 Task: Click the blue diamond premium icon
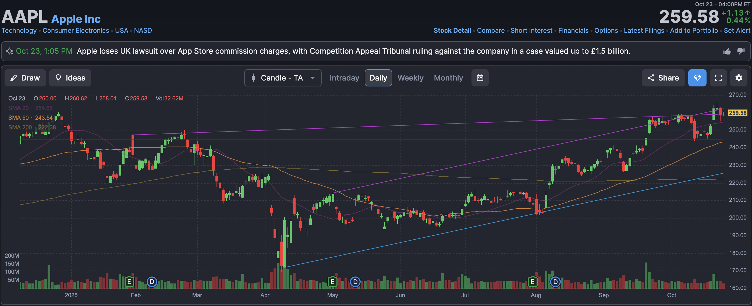pyautogui.click(x=697, y=78)
